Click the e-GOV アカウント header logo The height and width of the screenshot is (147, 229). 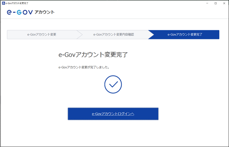tap(31, 12)
